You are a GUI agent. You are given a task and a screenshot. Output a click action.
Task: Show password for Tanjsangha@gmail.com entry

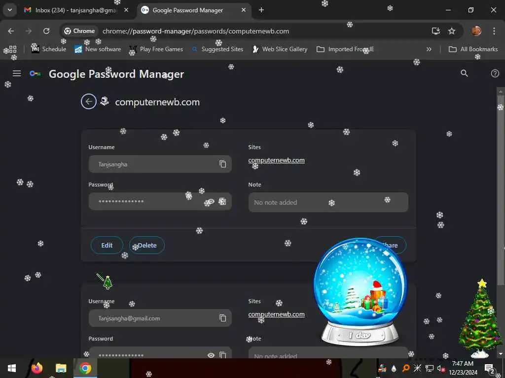[x=211, y=355]
